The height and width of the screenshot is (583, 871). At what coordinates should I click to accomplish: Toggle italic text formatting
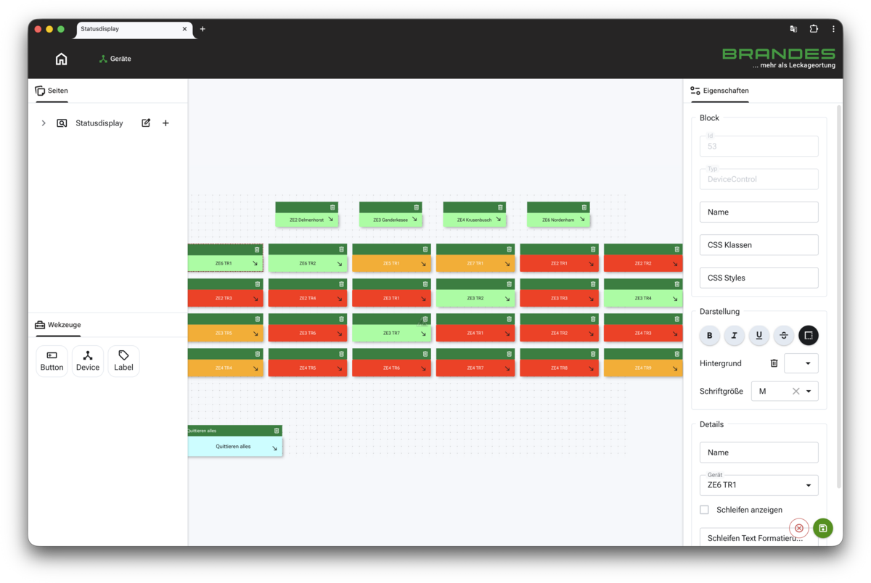[x=734, y=335]
